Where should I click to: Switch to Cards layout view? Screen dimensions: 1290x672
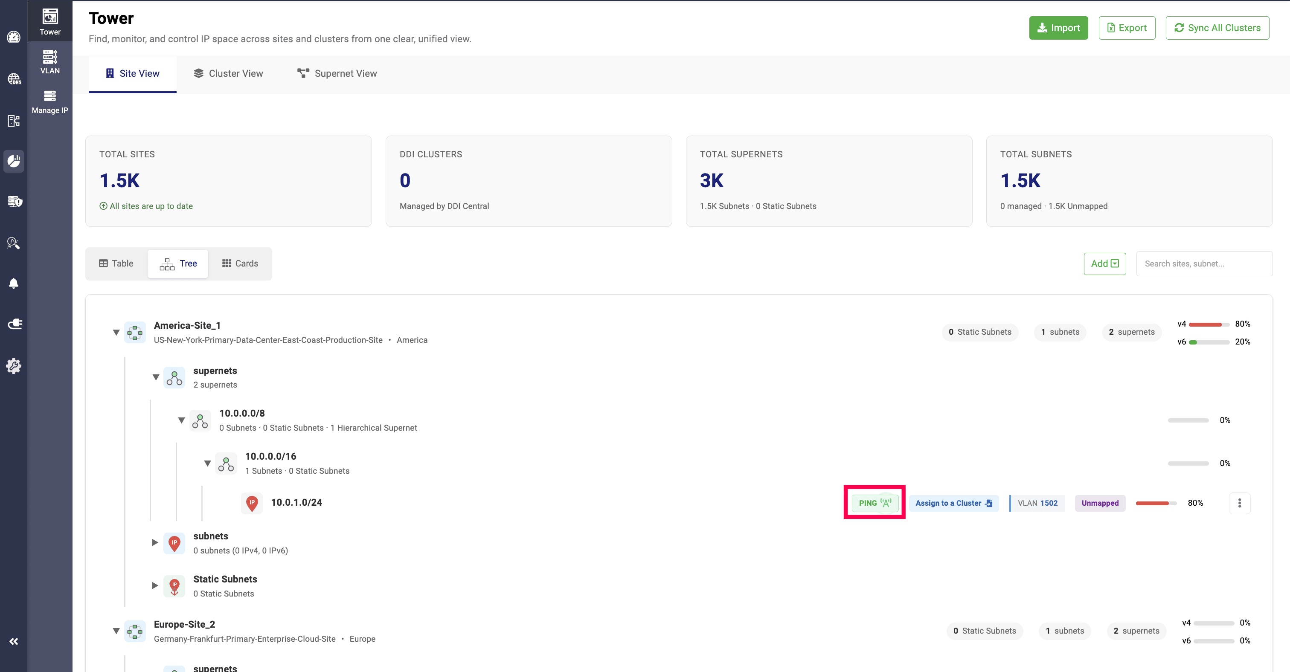[240, 263]
